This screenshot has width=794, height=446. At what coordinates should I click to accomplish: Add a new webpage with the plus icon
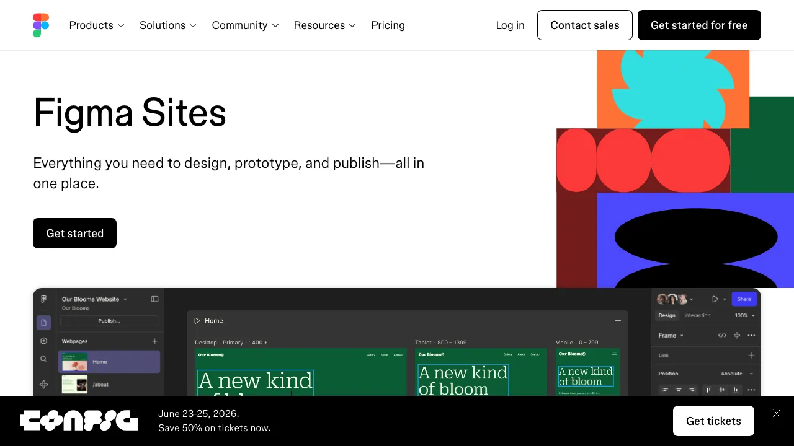click(154, 341)
